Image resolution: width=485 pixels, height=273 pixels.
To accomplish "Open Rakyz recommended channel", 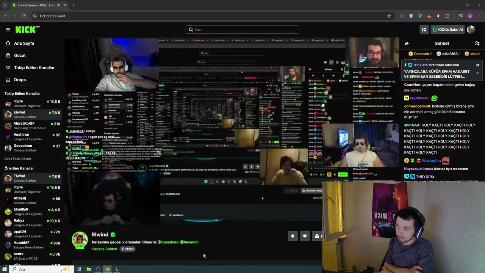I will click(x=32, y=223).
